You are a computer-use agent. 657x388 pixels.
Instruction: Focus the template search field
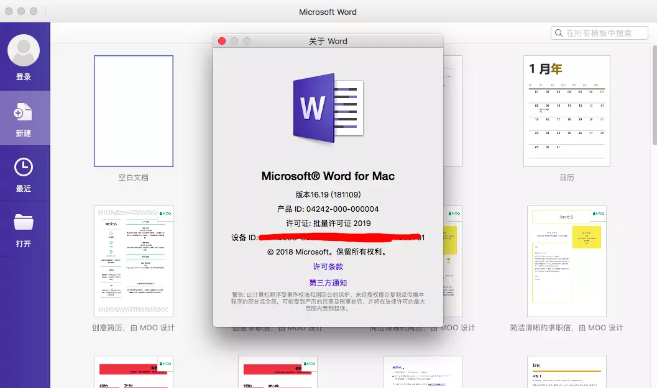click(599, 33)
